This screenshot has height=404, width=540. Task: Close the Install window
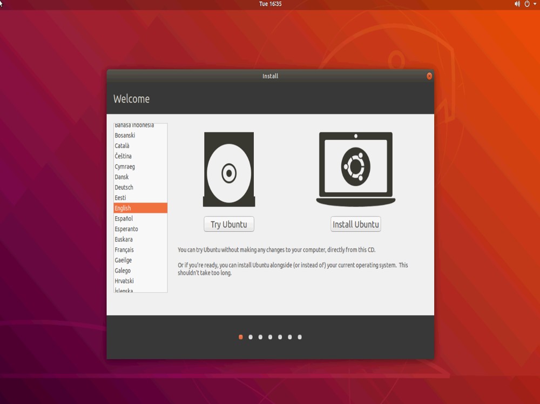pos(429,76)
